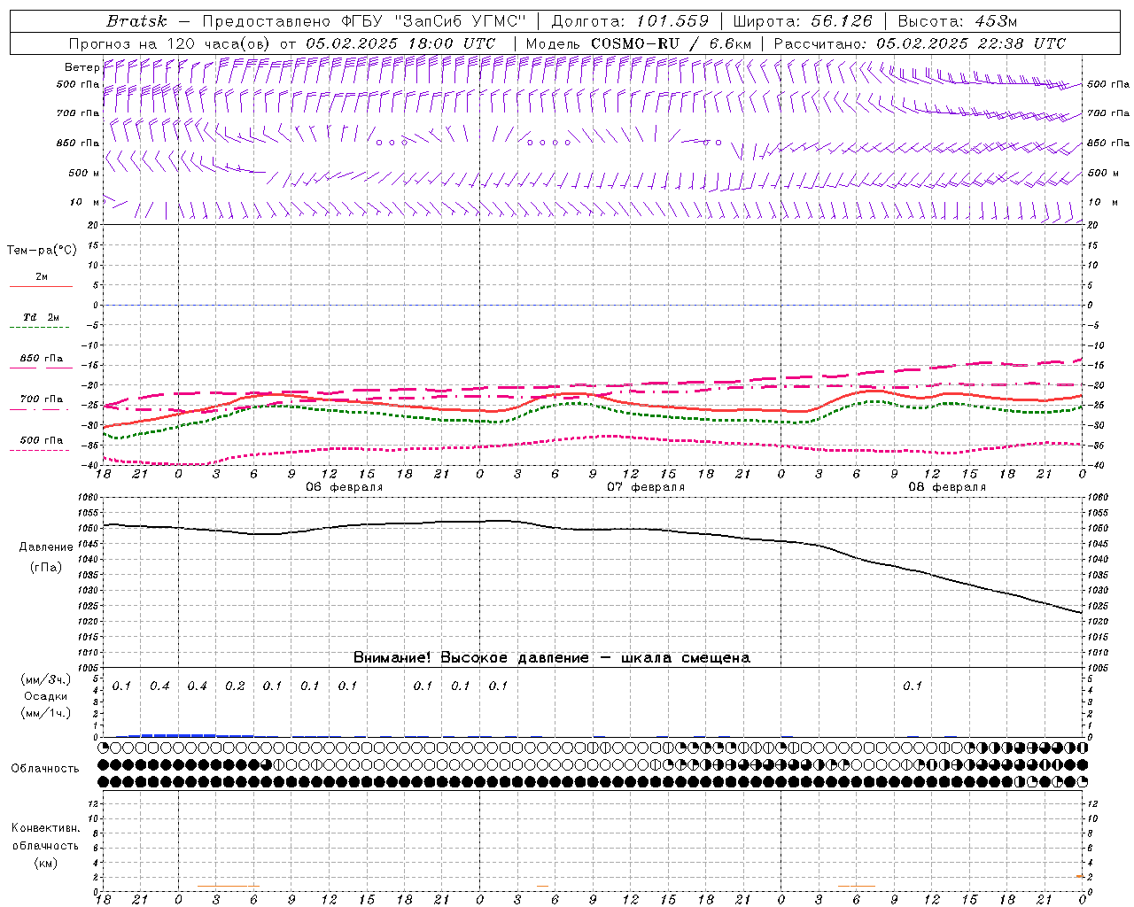Click the 1005 value on left pressure axis

pyautogui.click(x=89, y=668)
